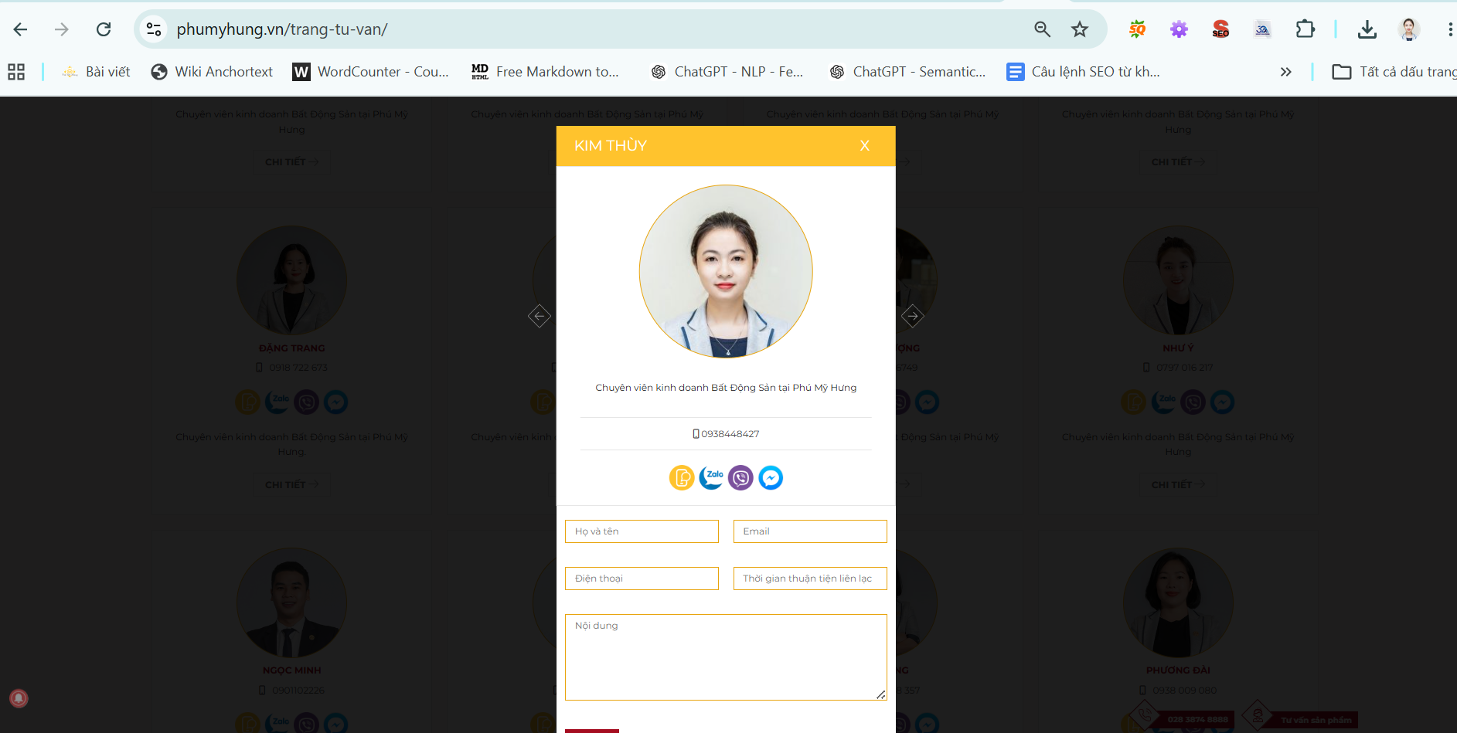Click Đặng Trang's profile photo
This screenshot has height=733, width=1457.
click(x=292, y=280)
